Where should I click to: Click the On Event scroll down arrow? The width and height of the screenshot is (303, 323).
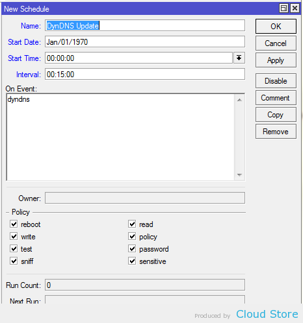click(239, 174)
